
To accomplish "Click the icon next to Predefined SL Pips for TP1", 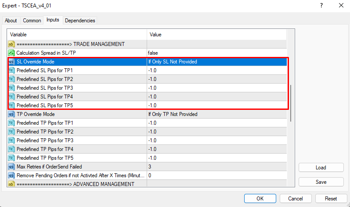I will (12, 70).
